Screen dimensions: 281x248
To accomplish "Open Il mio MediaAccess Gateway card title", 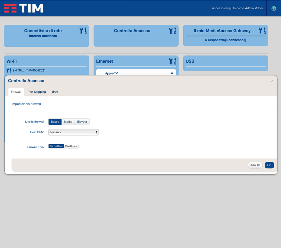I will [222, 31].
